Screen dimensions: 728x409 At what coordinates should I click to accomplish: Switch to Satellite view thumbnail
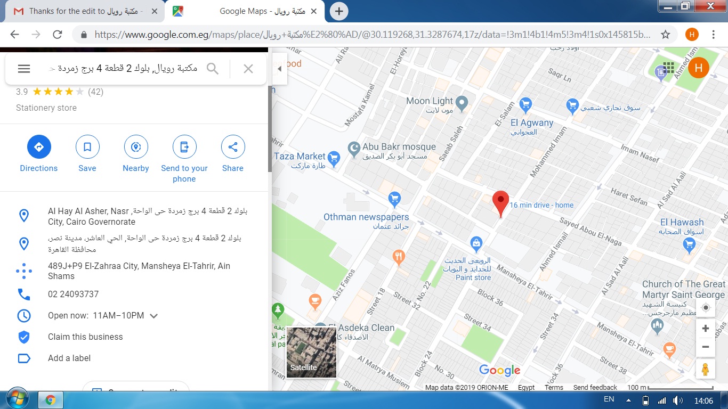311,352
